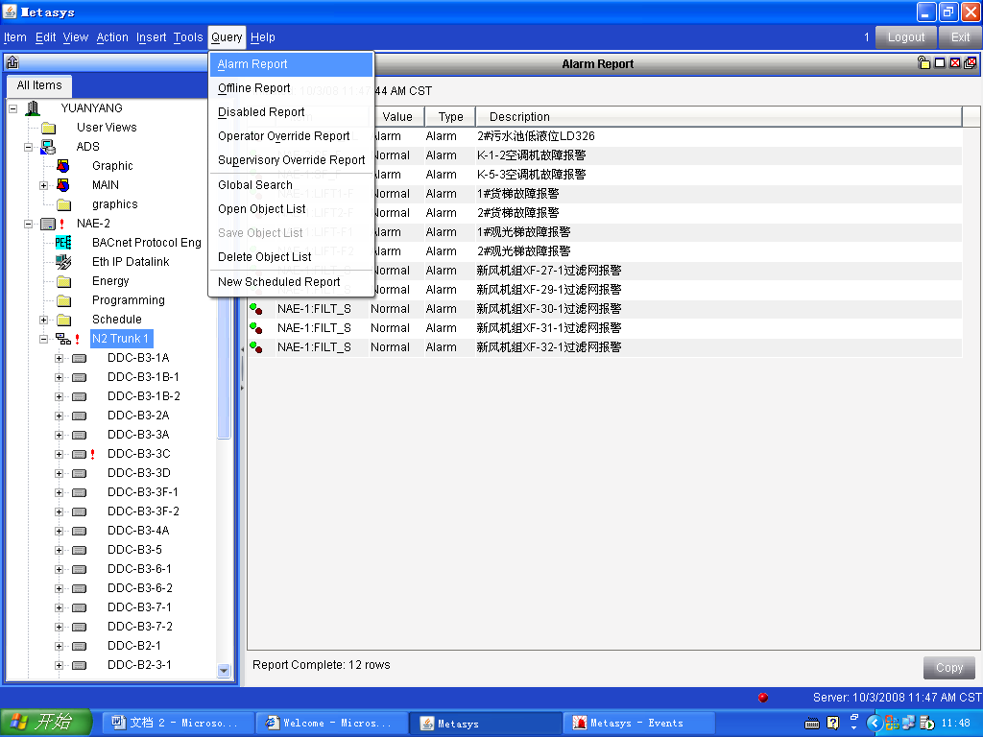Click the BACnet Protocol Eng icon
Screen dimensions: 983x737
point(63,243)
